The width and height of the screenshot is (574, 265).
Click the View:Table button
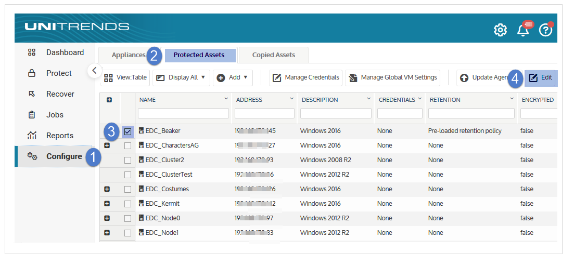pyautogui.click(x=125, y=77)
